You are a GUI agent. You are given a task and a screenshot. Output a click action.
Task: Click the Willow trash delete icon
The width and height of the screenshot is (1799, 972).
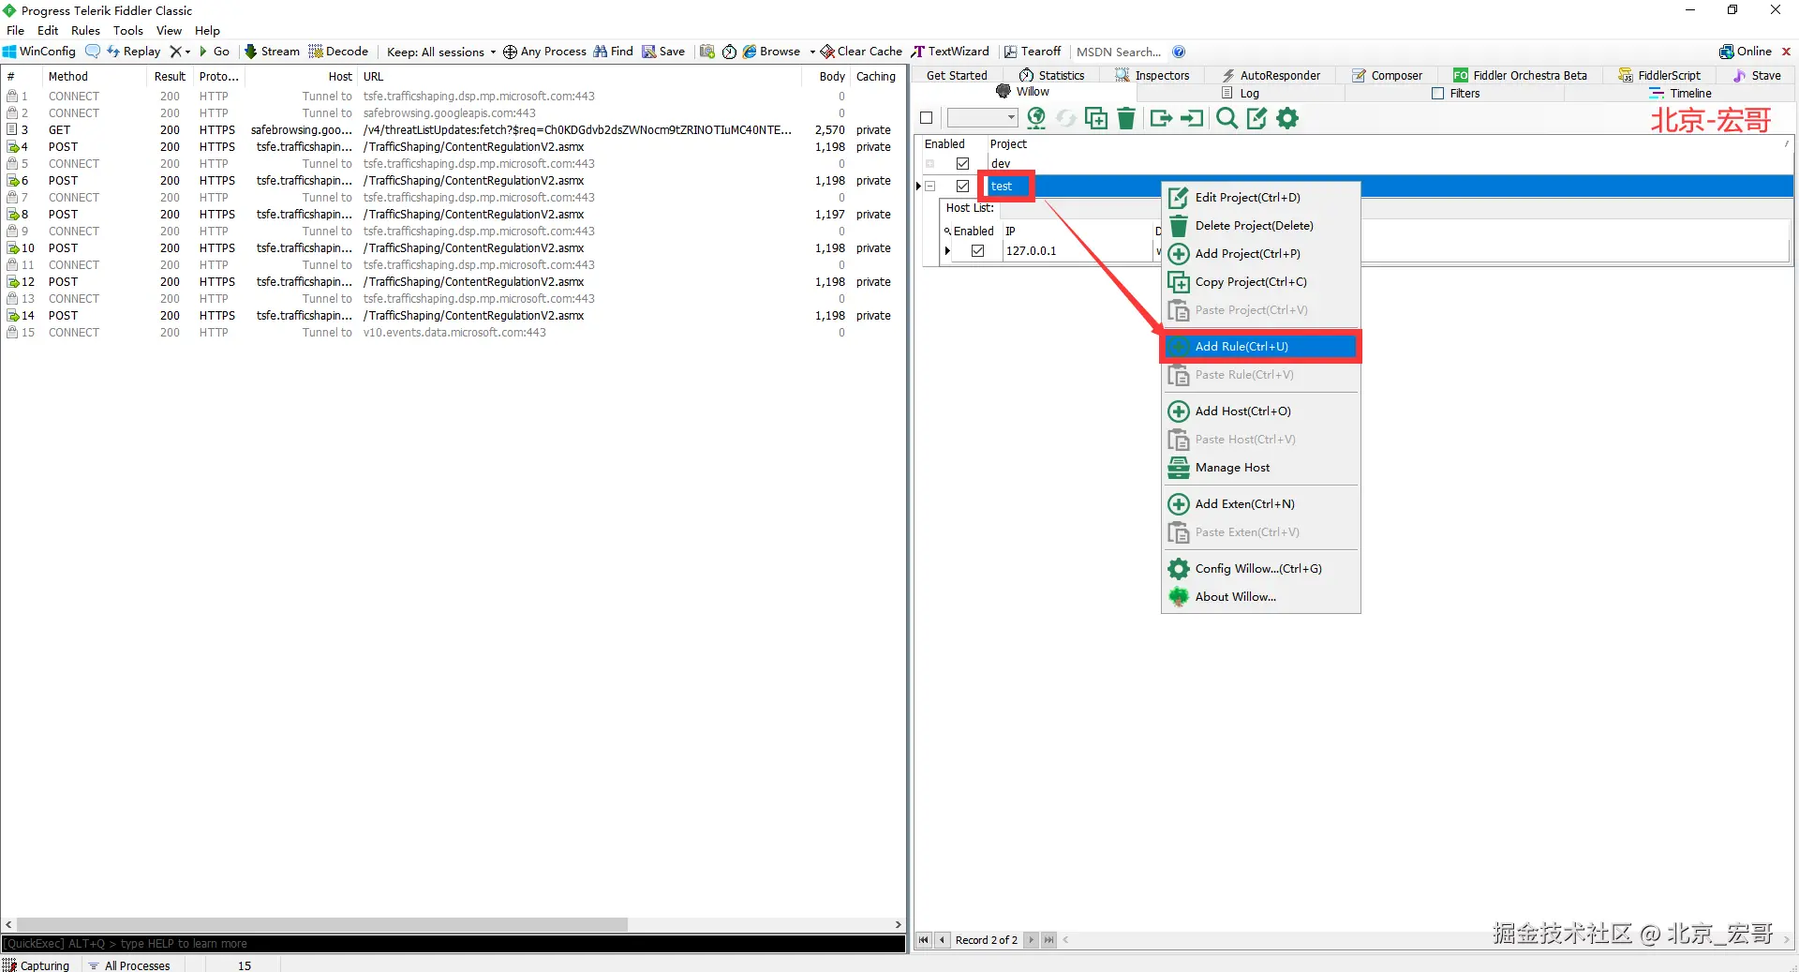pyautogui.click(x=1126, y=118)
